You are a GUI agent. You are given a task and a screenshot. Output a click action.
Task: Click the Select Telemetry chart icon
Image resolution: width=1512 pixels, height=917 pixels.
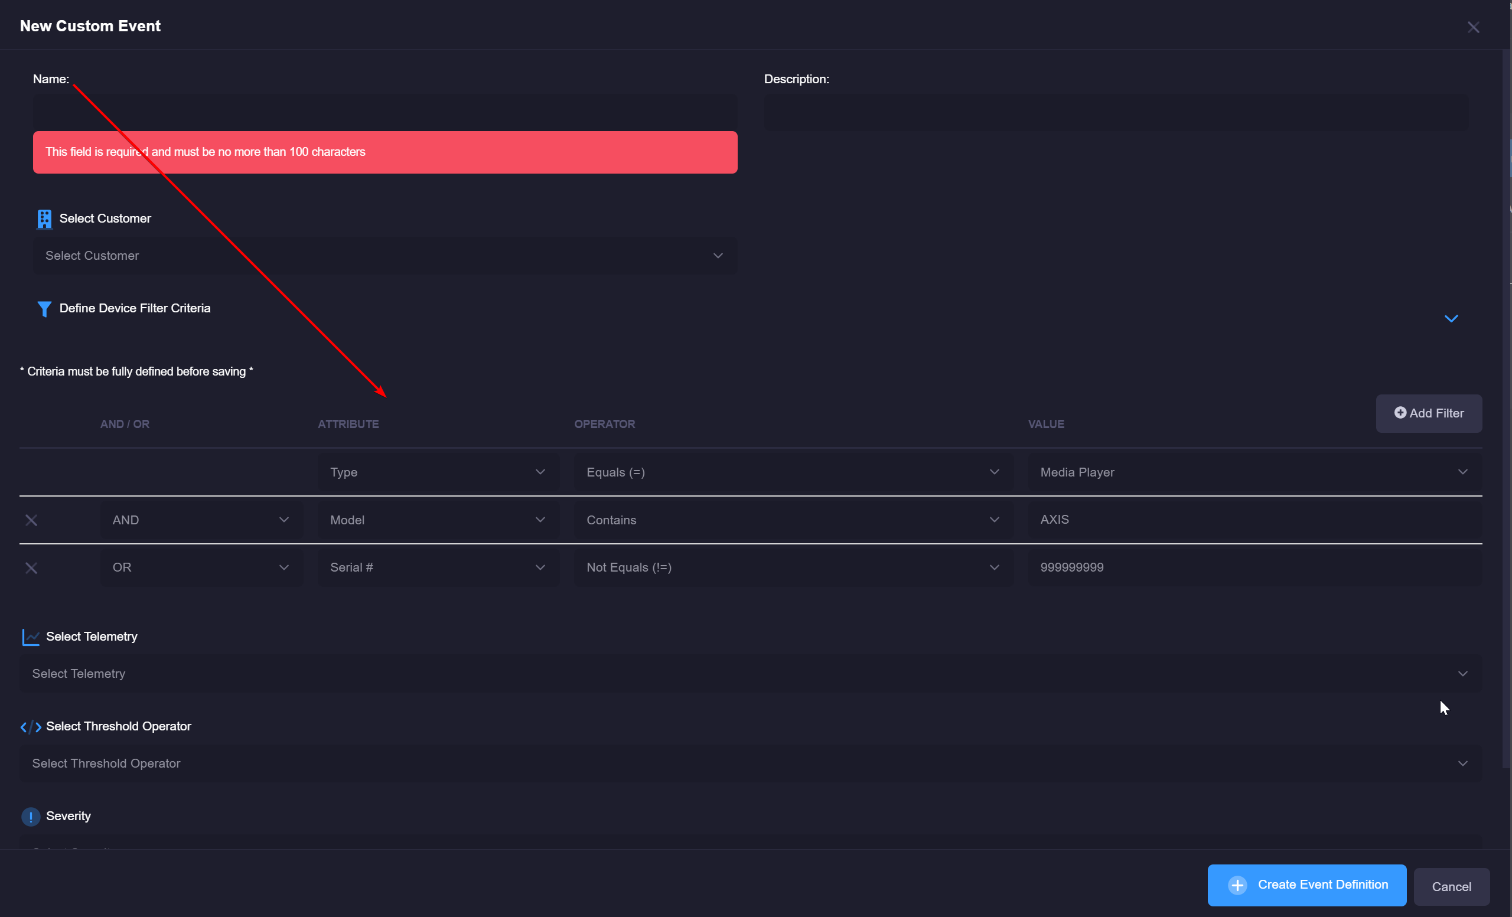coord(31,637)
